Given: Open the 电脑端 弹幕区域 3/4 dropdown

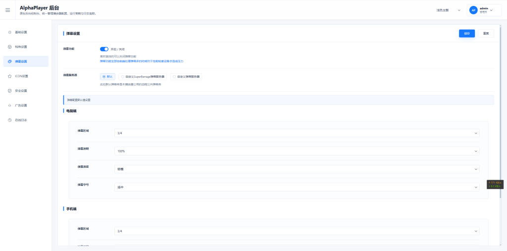Looking at the screenshot, I should pos(297,133).
